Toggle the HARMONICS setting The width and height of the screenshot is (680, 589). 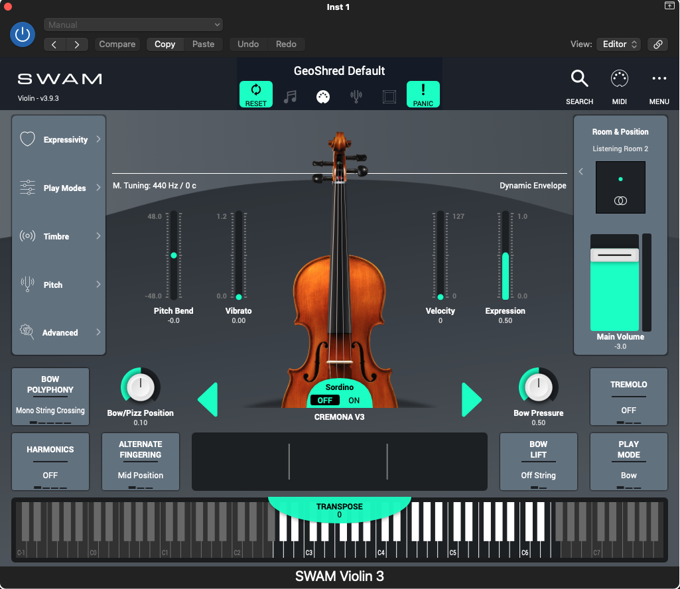[50, 462]
